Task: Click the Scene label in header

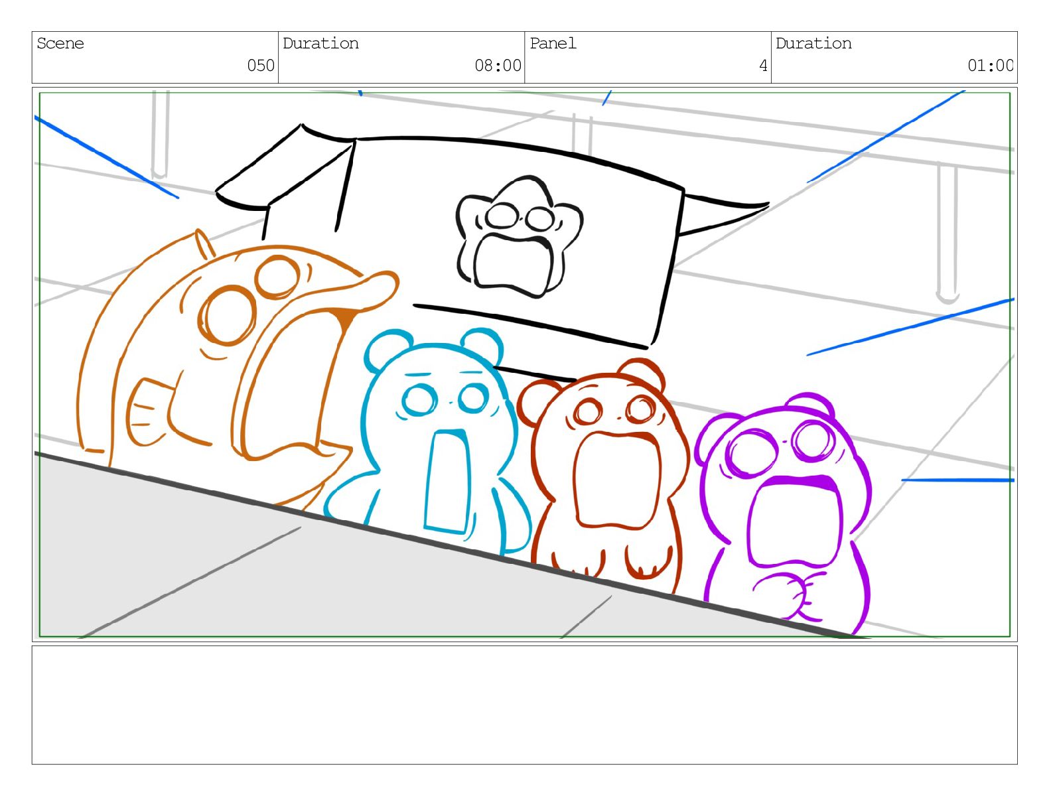Action: tap(60, 44)
